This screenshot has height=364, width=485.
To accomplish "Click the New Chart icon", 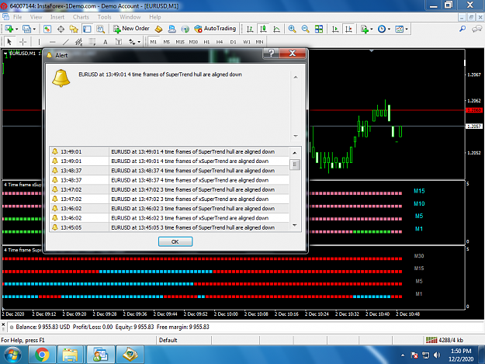I will pyautogui.click(x=9, y=29).
